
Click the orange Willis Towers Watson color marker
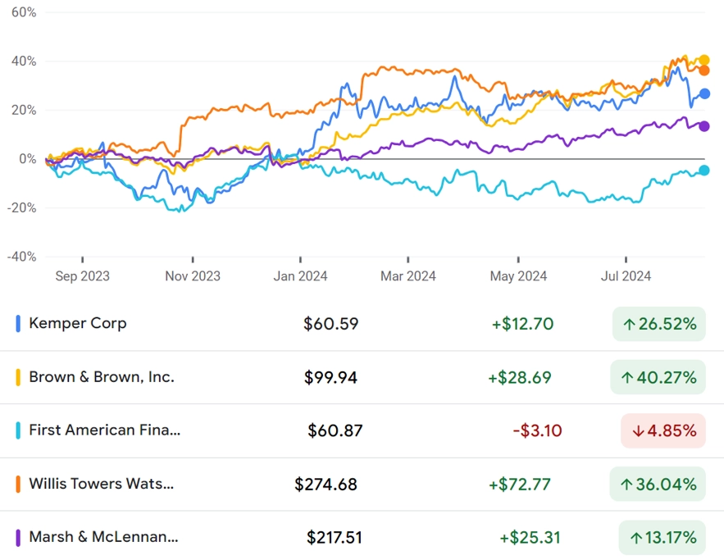click(x=18, y=485)
